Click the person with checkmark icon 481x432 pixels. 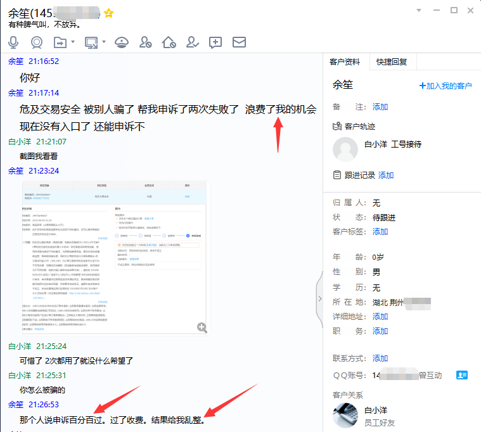(192, 42)
